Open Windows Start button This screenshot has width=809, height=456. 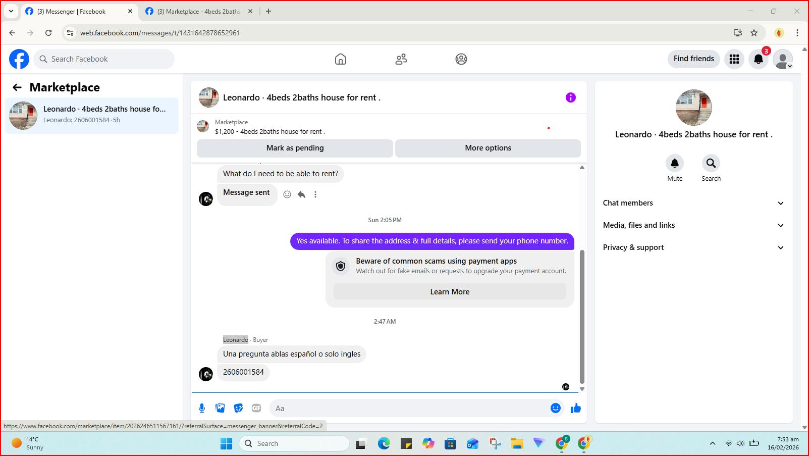[x=227, y=443]
